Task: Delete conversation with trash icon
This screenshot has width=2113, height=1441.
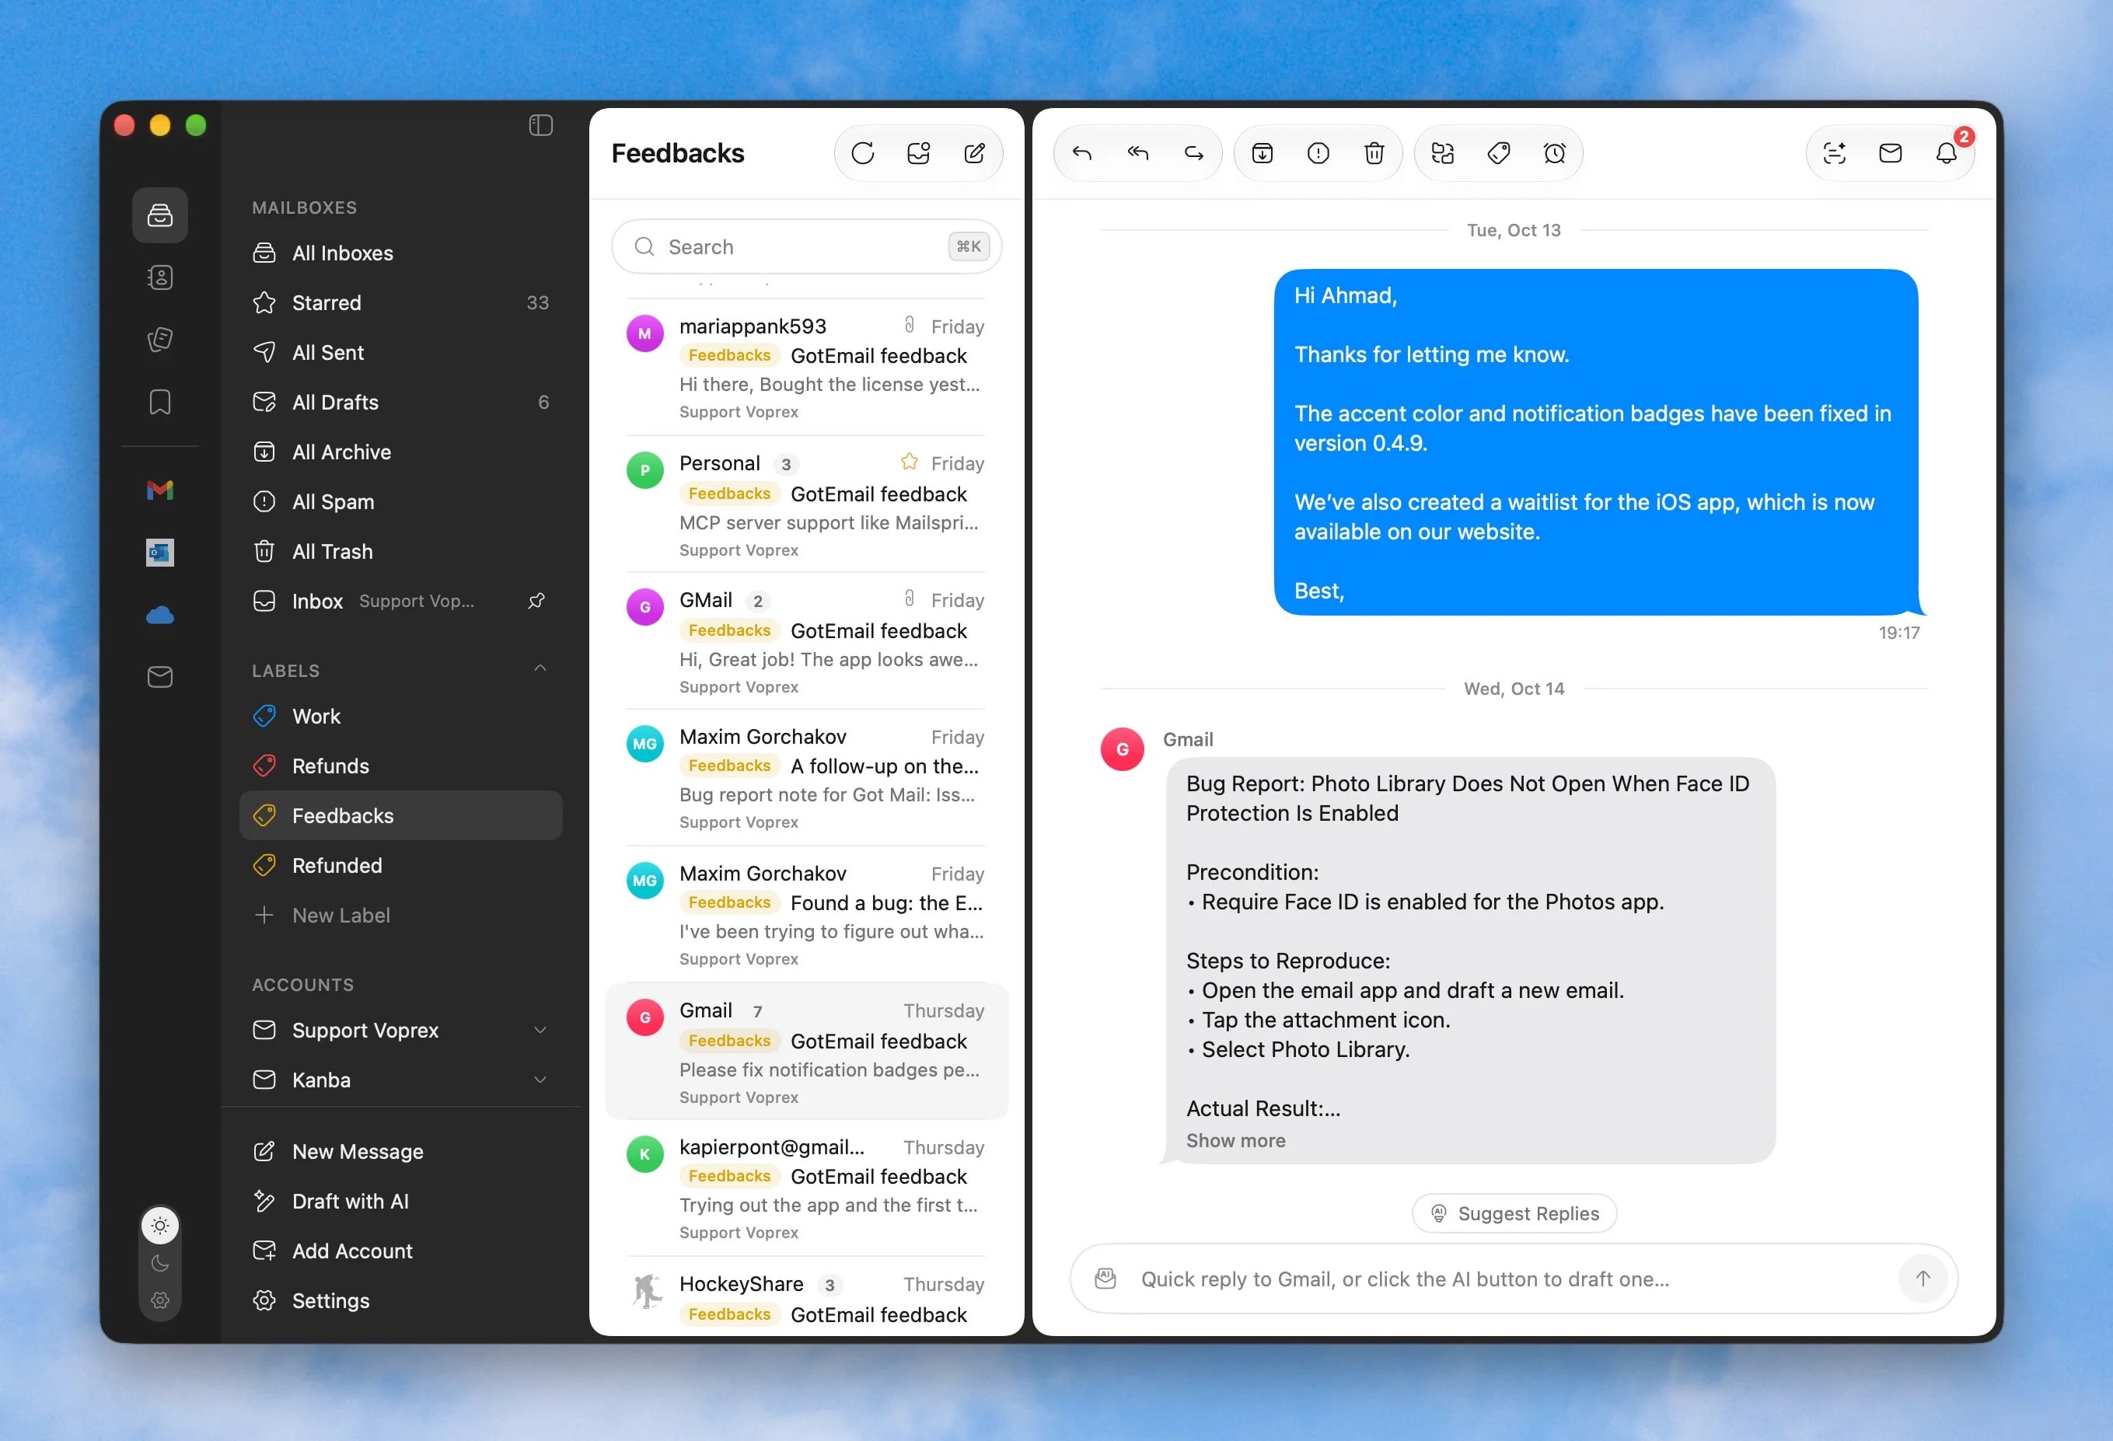Action: 1374,153
